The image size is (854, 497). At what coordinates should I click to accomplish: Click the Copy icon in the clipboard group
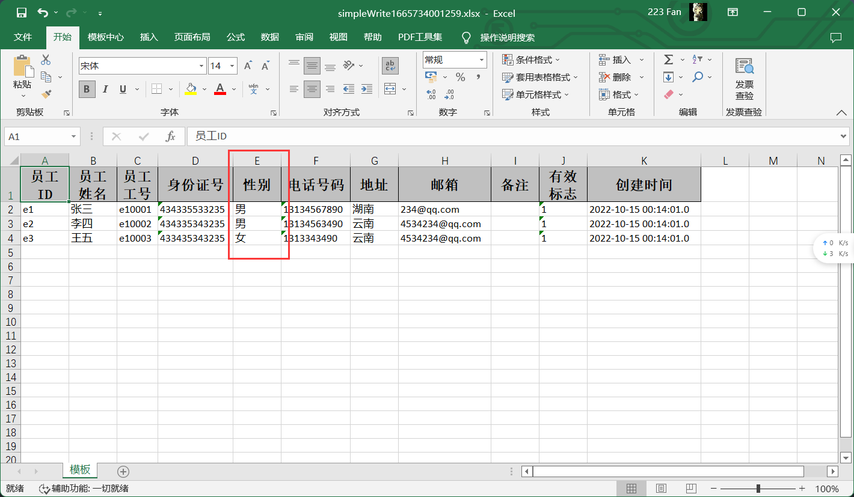click(46, 76)
